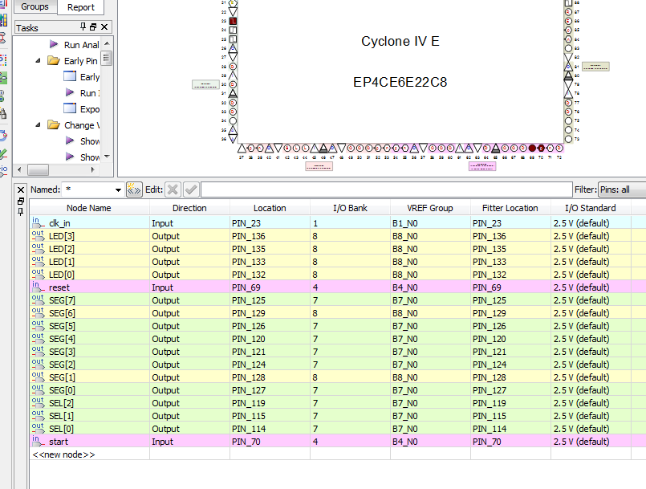Open the Named filter dropdown
Image resolution: width=646 pixels, height=489 pixels.
click(118, 190)
